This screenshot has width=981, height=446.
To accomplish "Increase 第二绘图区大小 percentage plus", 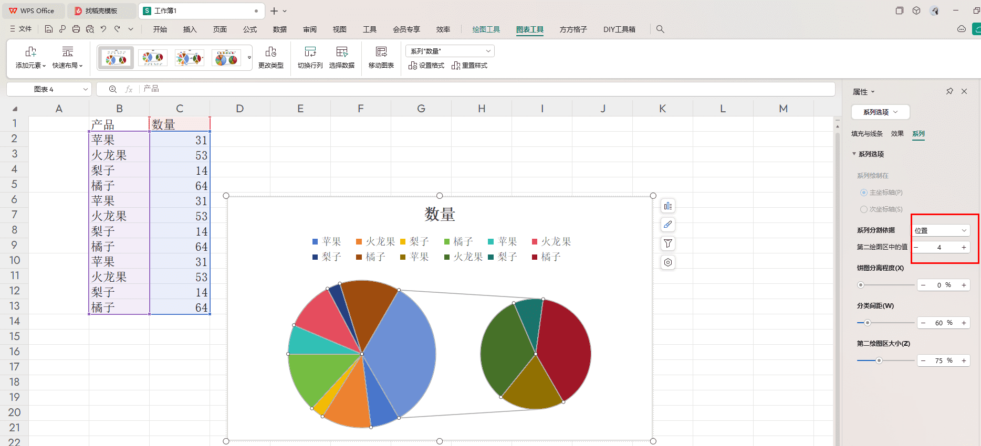I will point(964,360).
